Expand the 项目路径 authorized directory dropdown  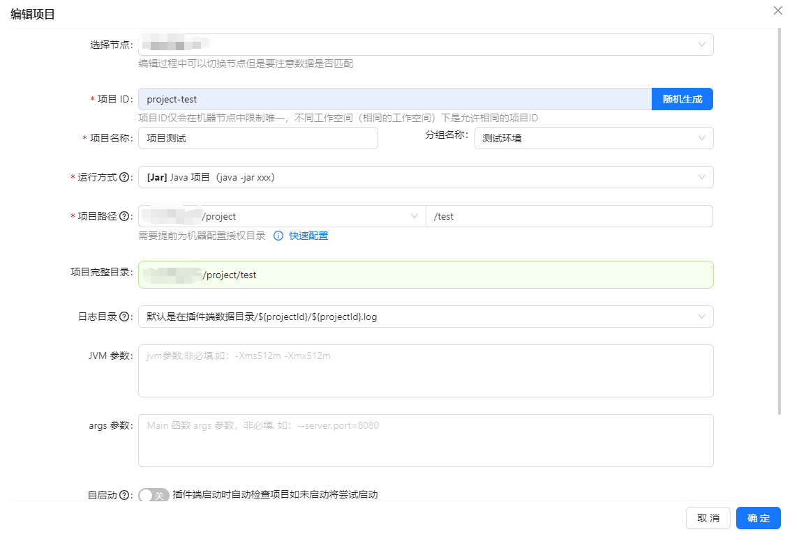click(282, 216)
